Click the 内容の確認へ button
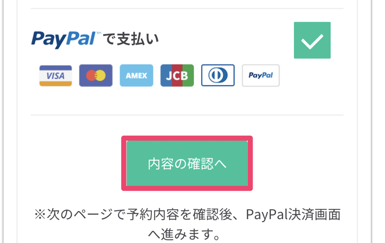 (187, 163)
